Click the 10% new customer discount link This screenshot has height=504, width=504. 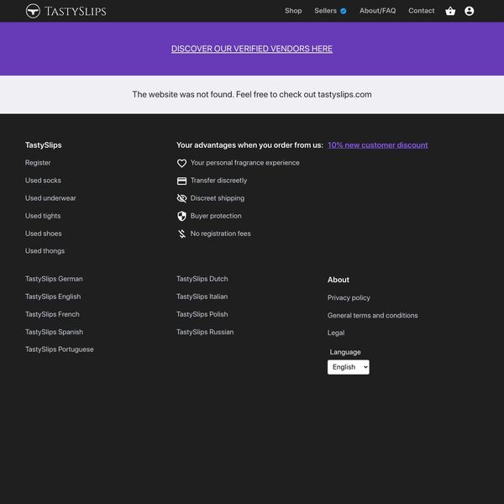point(377,145)
